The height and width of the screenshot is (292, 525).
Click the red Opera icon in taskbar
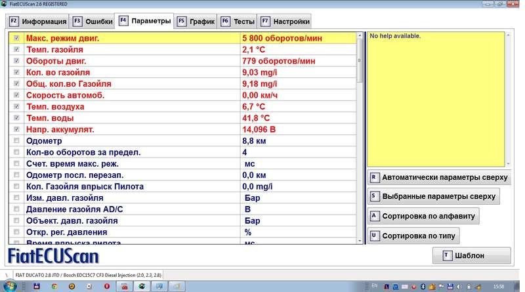(x=106, y=287)
